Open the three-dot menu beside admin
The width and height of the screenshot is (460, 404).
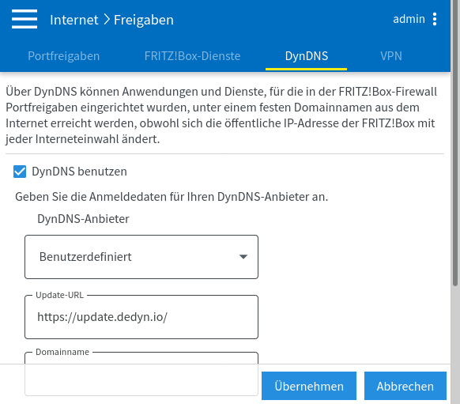tap(435, 19)
